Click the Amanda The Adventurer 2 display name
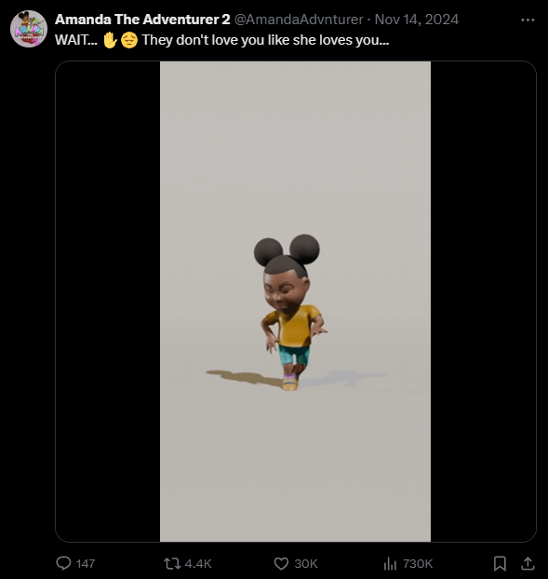The height and width of the screenshot is (579, 548). pos(142,20)
